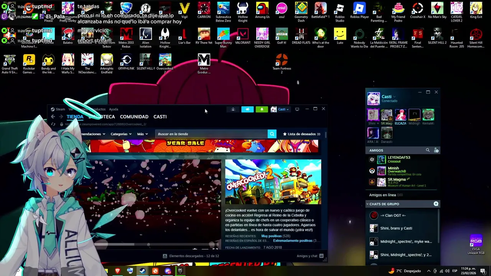
Task: Launch Geometry Dash desktop shortcut
Action: pos(301,12)
